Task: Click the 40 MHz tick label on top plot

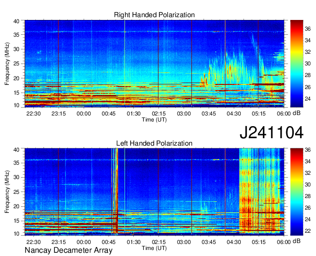Action: click(x=17, y=21)
